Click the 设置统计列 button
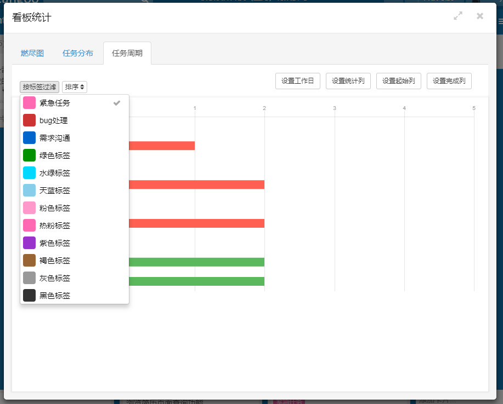This screenshot has height=404, width=503. (348, 81)
